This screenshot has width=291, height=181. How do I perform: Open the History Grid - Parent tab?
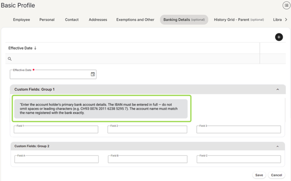click(239, 20)
